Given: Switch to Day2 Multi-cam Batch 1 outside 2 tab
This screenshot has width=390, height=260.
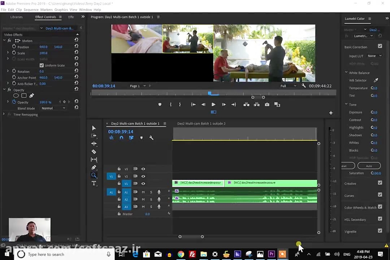Looking at the screenshot, I should (201, 123).
